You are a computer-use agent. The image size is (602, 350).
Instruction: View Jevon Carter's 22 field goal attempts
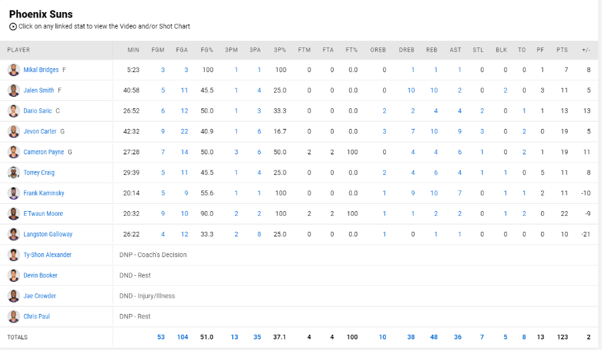(185, 132)
